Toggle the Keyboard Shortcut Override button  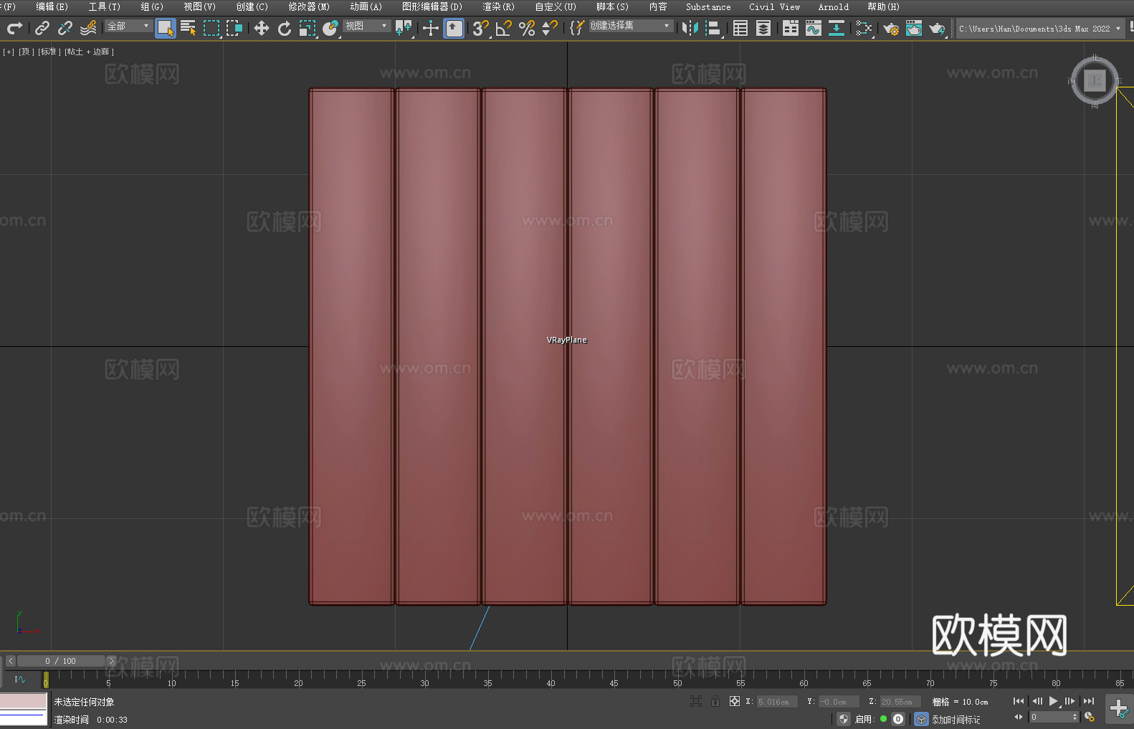click(x=454, y=28)
